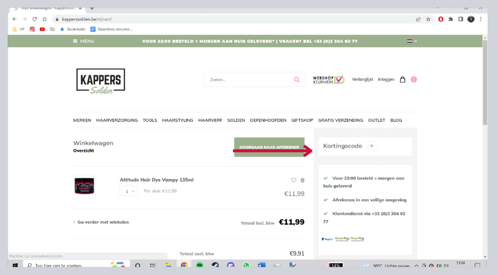The width and height of the screenshot is (497, 275).
Task: Open the HAARVERF category
Action: click(210, 120)
